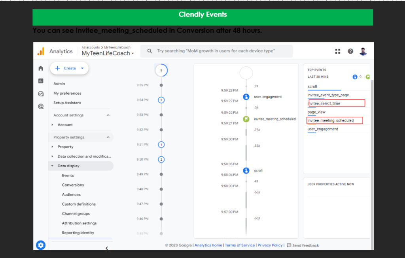Click the analytics search field
Screen dimensions: 405x258
[x=216, y=51]
